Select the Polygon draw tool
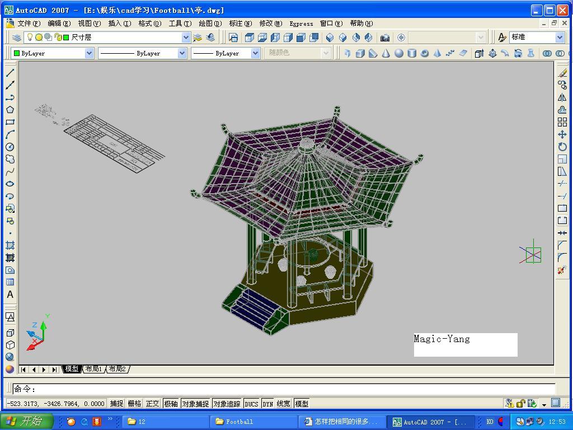The width and height of the screenshot is (573, 430). [x=10, y=110]
